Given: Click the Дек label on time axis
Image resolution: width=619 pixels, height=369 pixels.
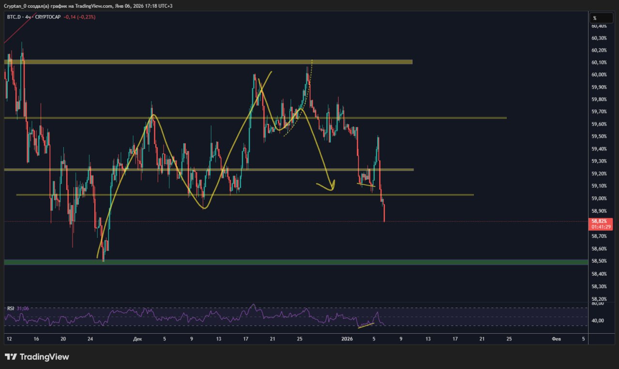Looking at the screenshot, I should tap(137, 339).
